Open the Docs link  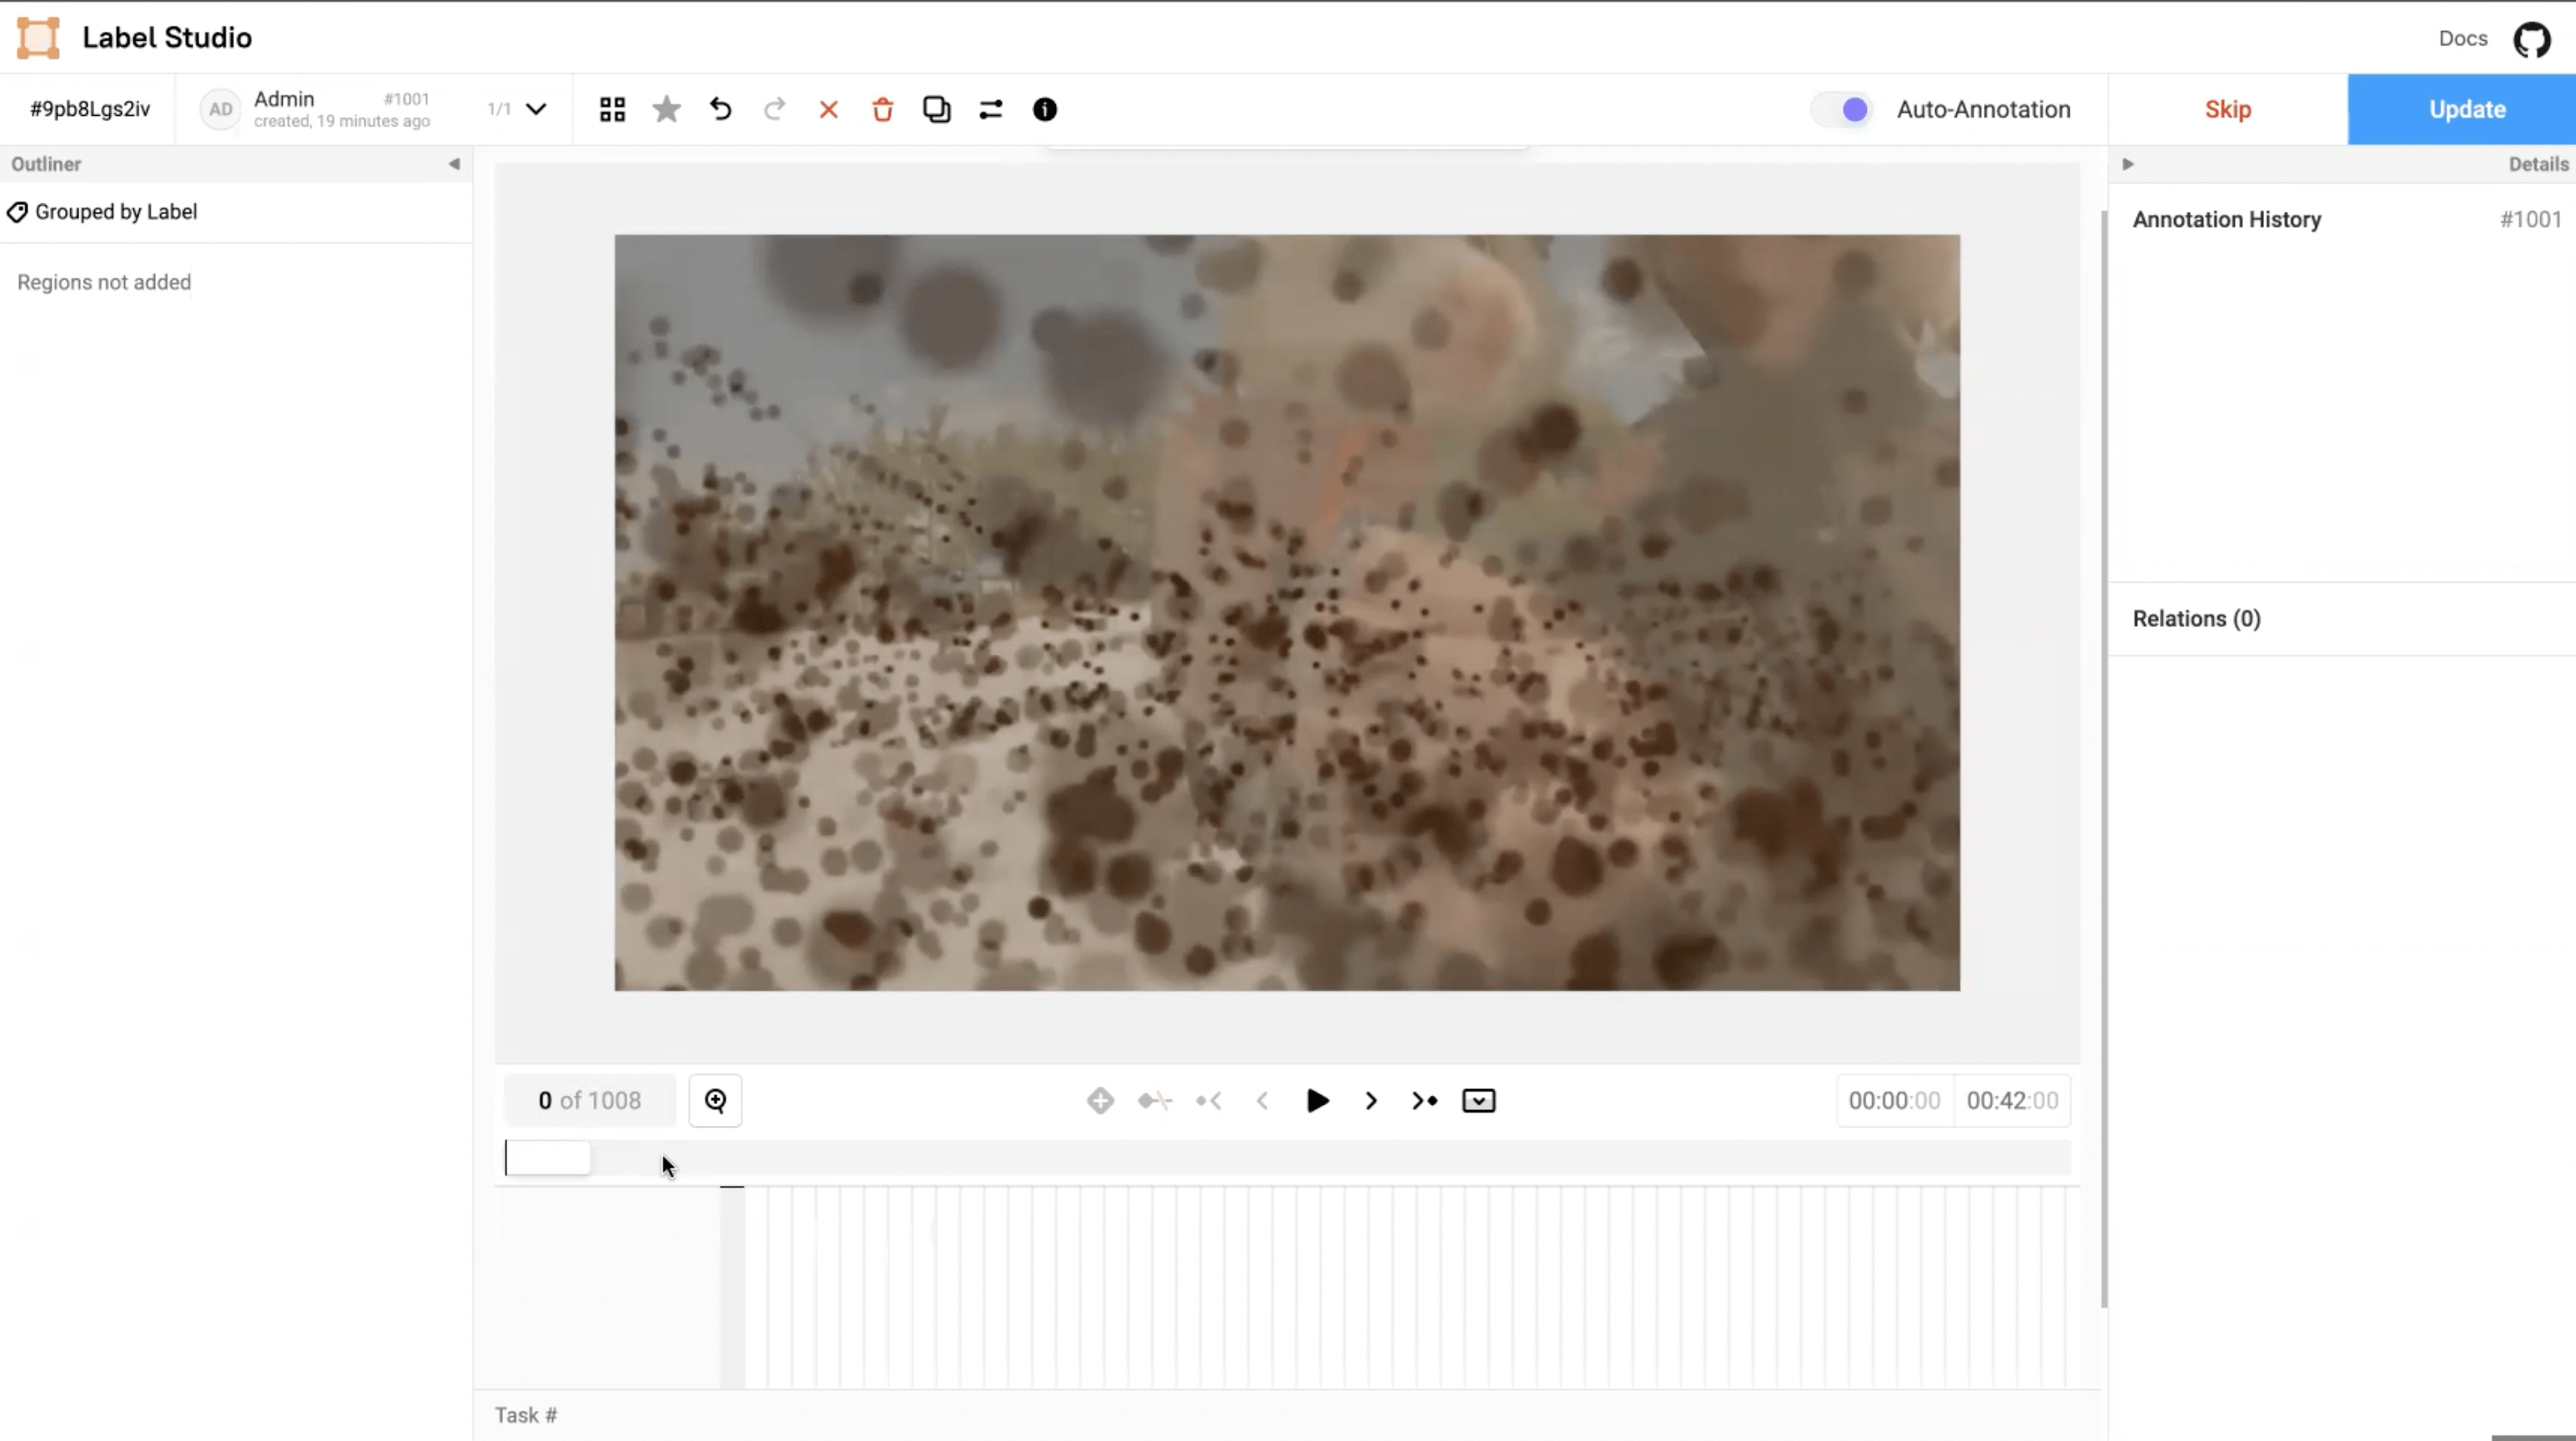coord(2462,39)
